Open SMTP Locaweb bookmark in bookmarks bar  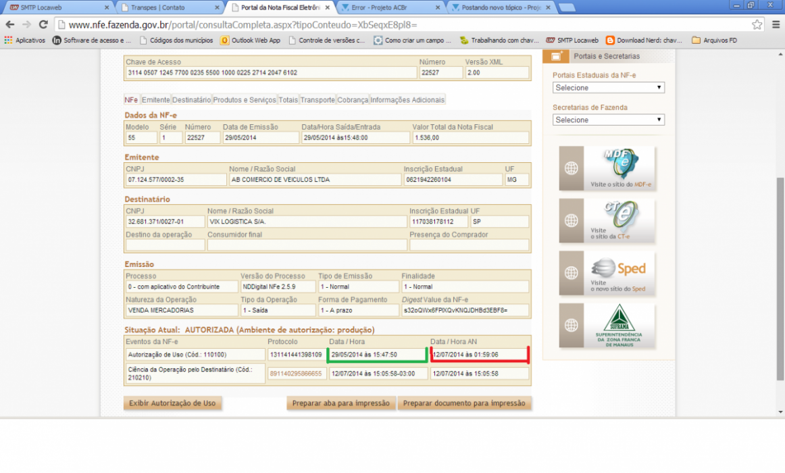click(x=572, y=41)
